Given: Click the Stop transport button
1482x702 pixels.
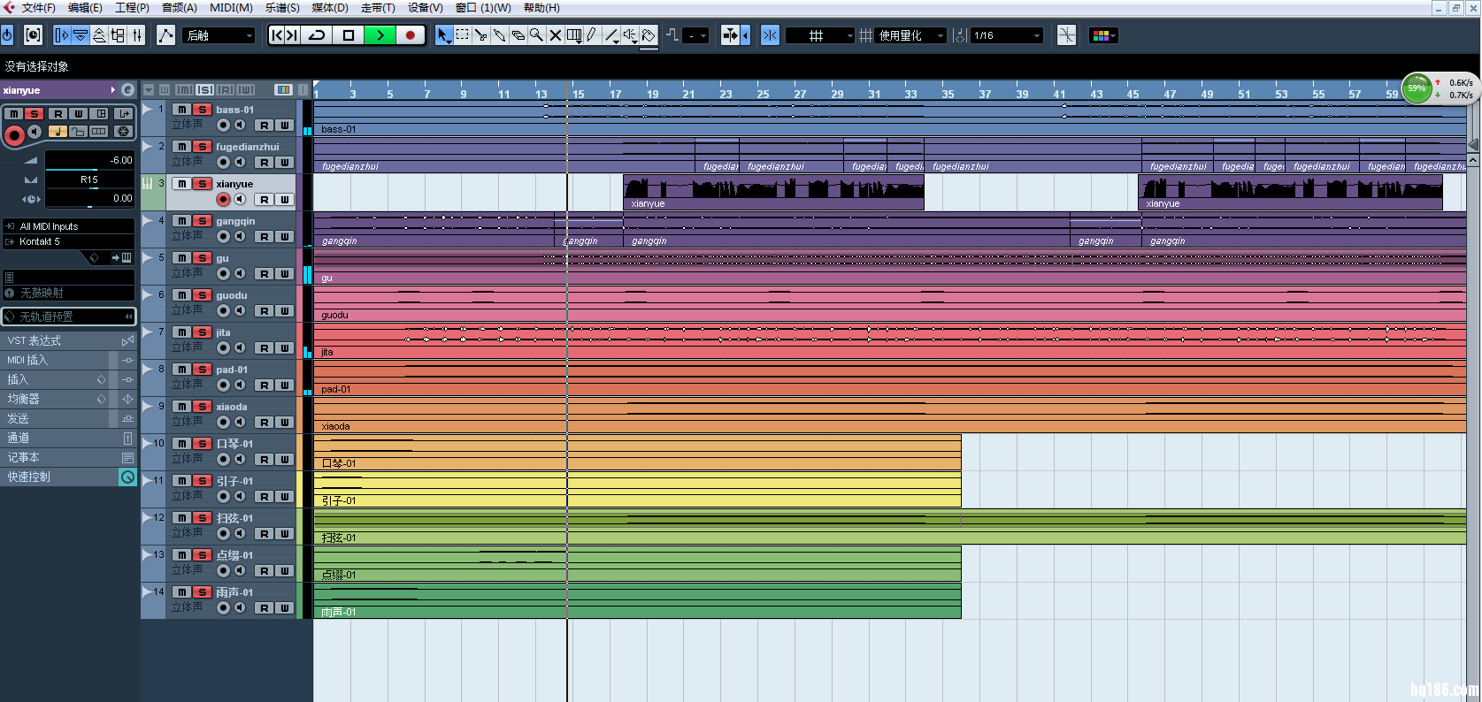Looking at the screenshot, I should pos(348,35).
